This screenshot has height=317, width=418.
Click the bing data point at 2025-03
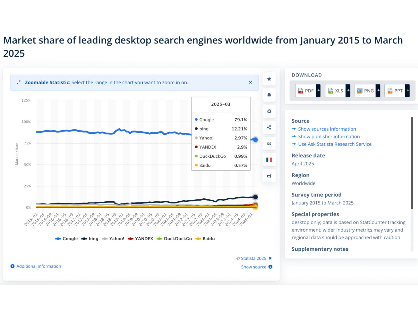click(x=256, y=197)
